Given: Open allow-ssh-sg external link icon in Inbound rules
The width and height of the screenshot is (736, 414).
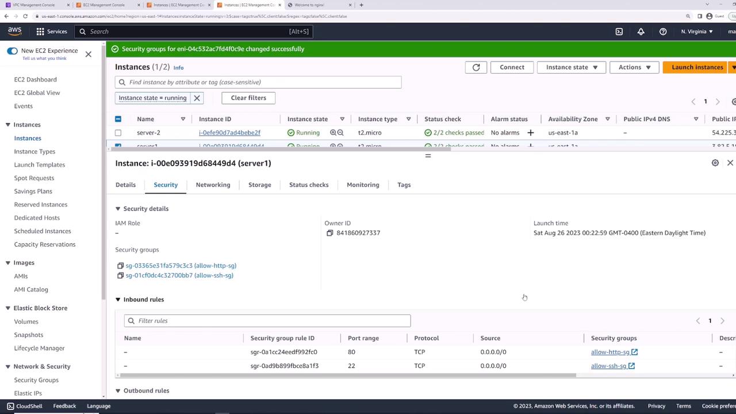Looking at the screenshot, I should tap(631, 366).
